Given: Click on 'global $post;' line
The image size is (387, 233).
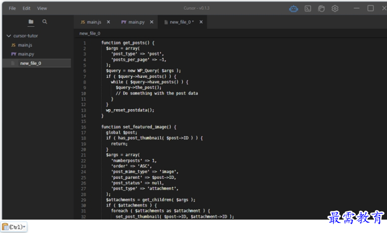Looking at the screenshot, I should (122, 133).
